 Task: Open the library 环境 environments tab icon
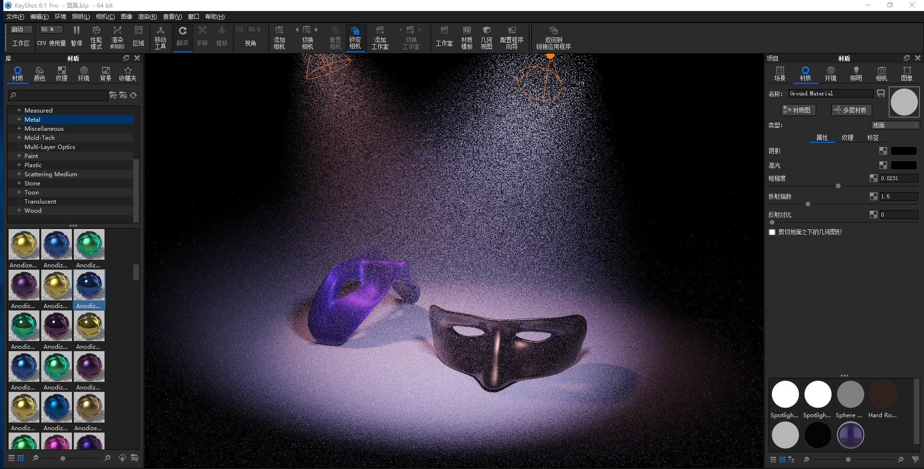84,74
